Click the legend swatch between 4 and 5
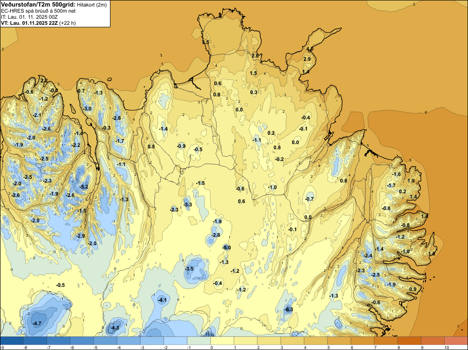Viewport: 468px width, 350px height. [x=316, y=341]
